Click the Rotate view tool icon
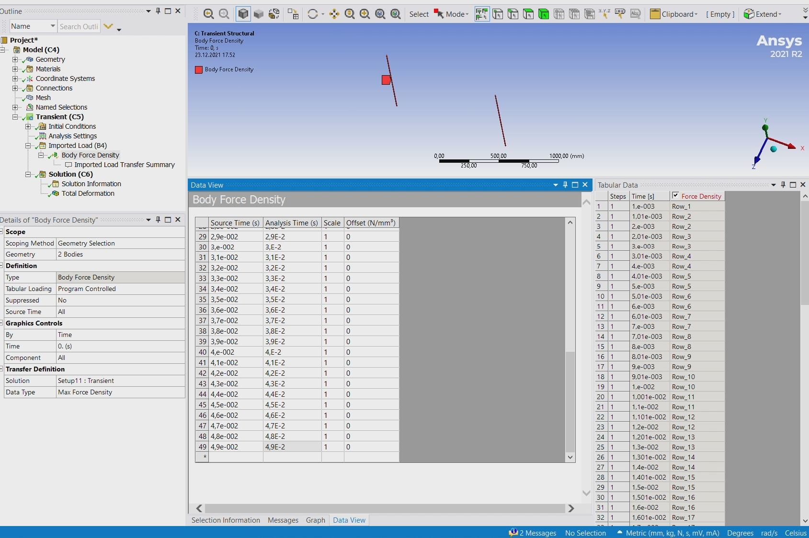Viewport: 809px width, 538px height. [313, 14]
